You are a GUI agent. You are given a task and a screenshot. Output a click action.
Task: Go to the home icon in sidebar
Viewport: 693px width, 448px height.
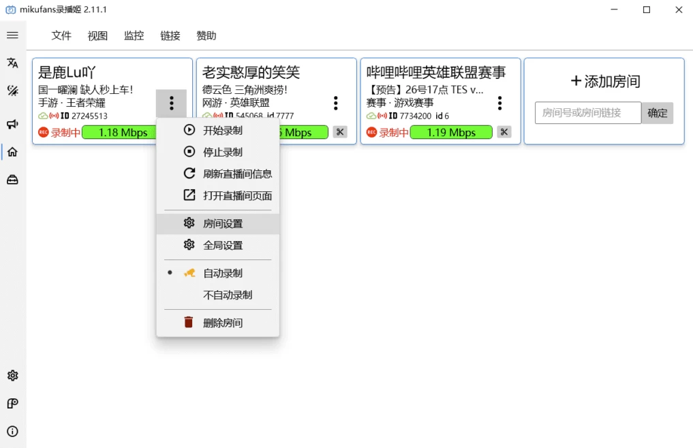pyautogui.click(x=12, y=152)
